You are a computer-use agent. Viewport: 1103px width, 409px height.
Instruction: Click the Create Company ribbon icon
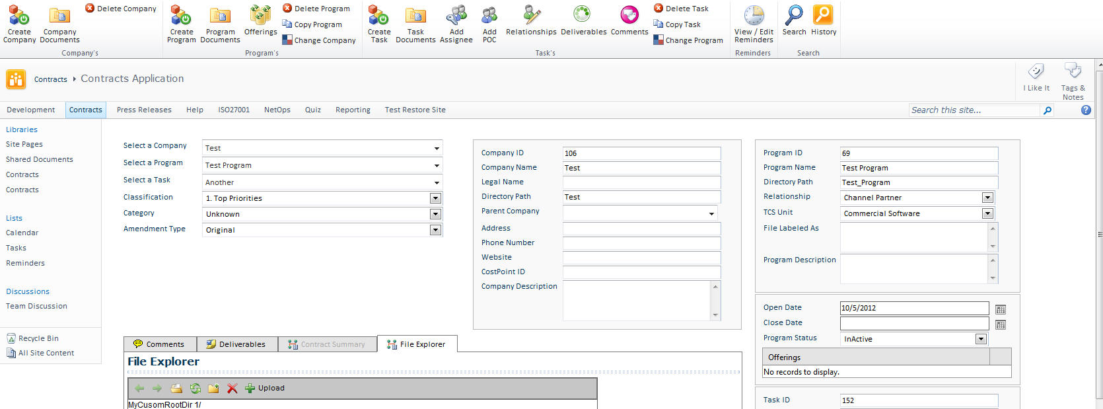point(19,24)
